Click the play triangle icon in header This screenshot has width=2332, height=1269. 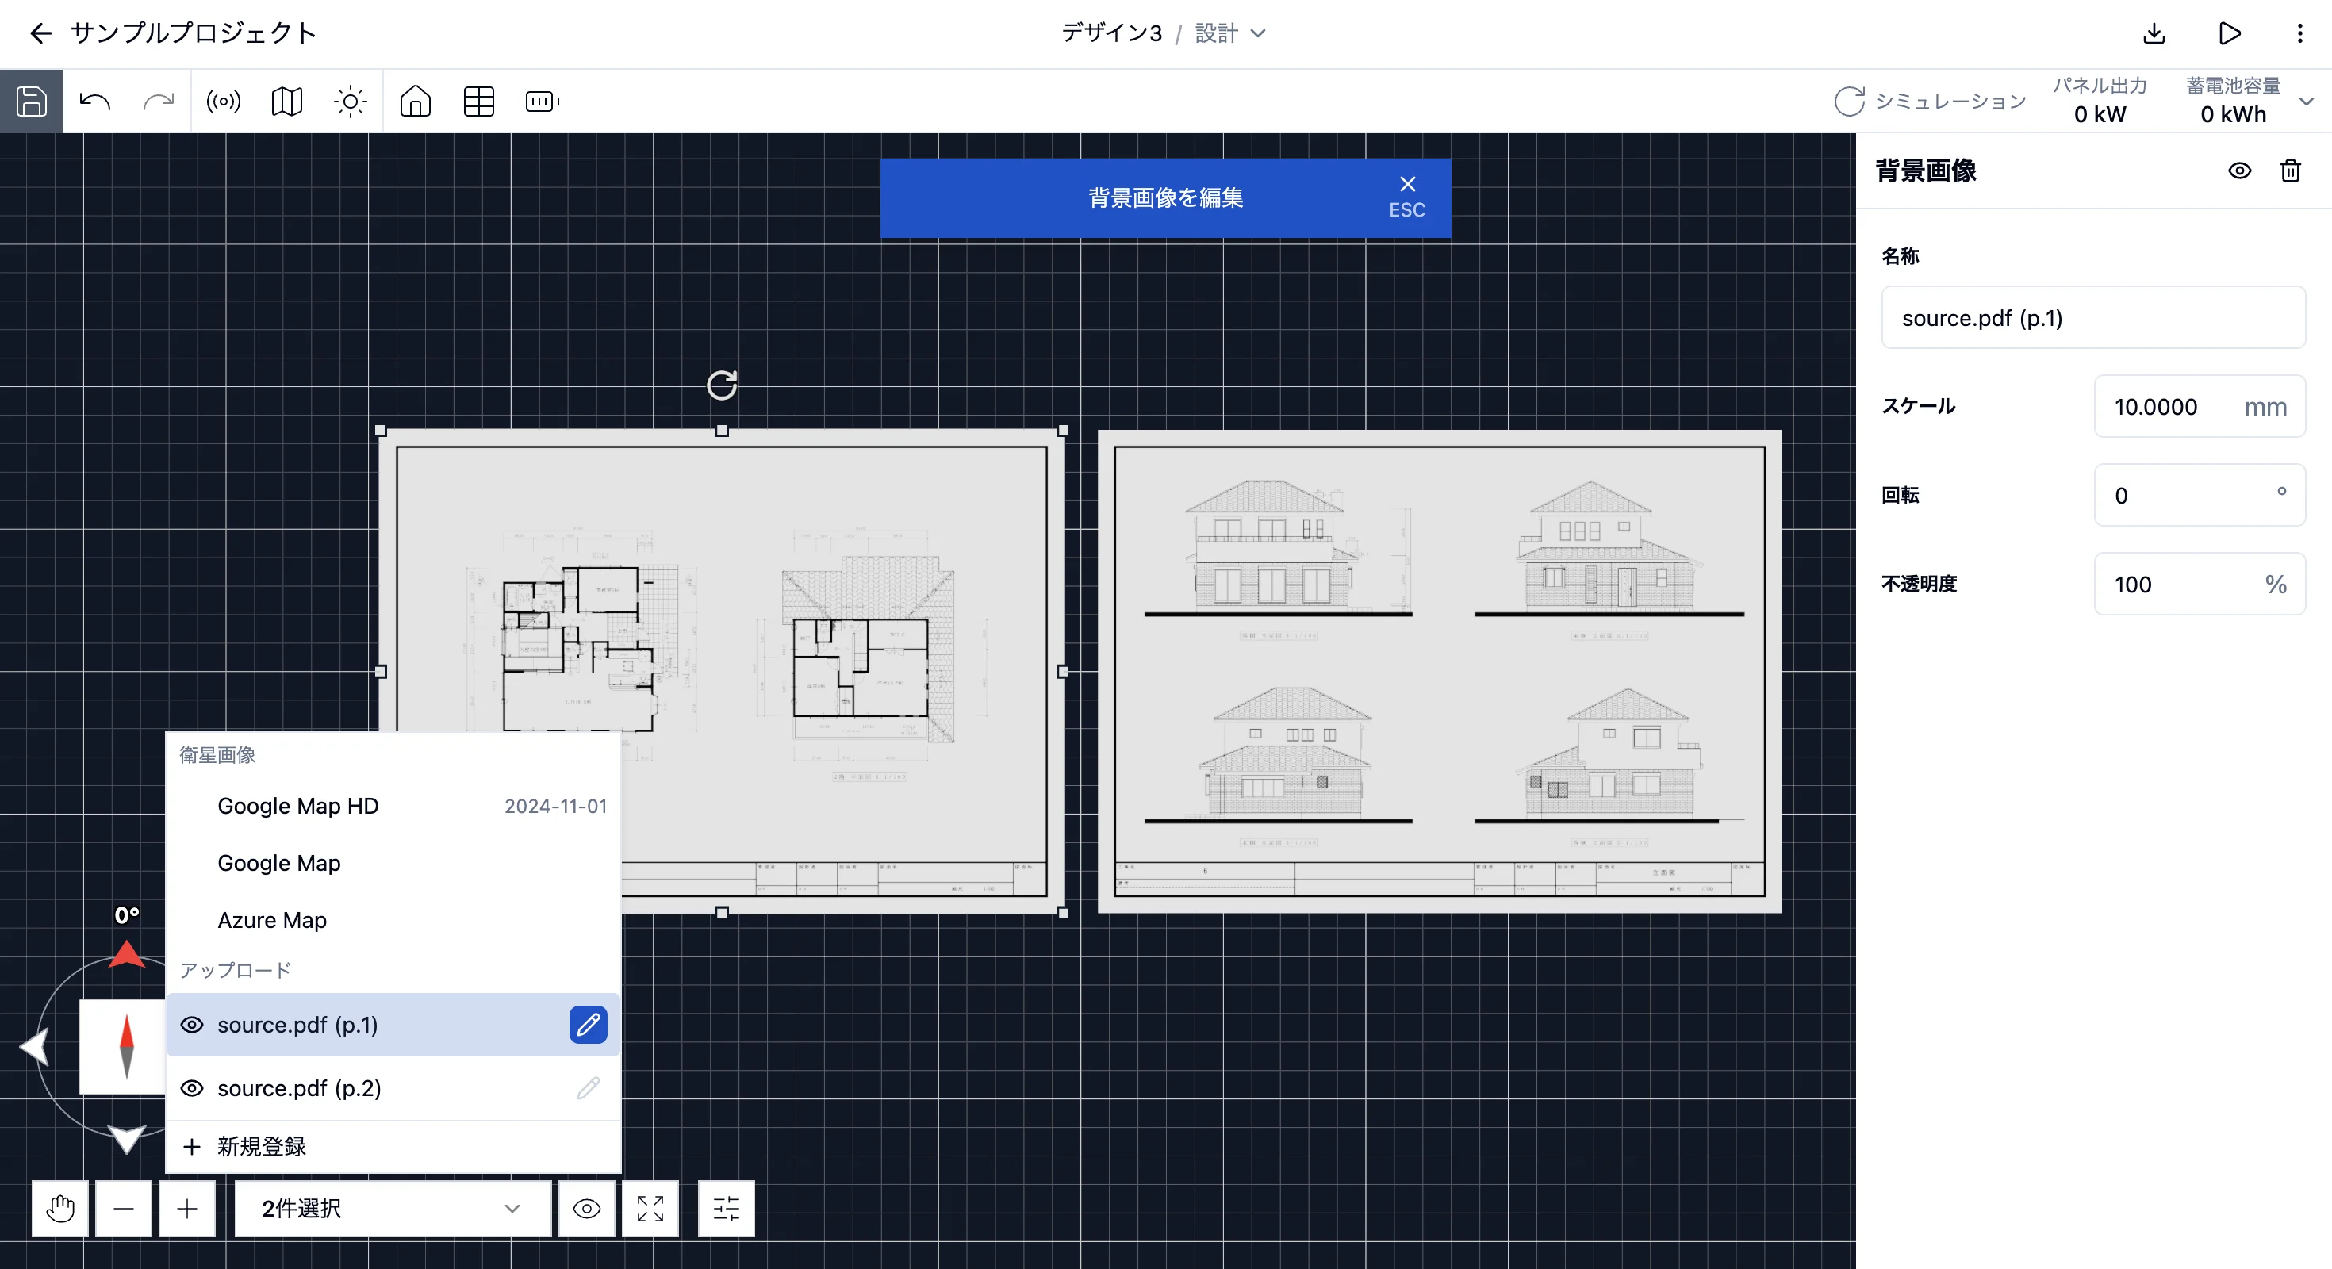[x=2230, y=33]
